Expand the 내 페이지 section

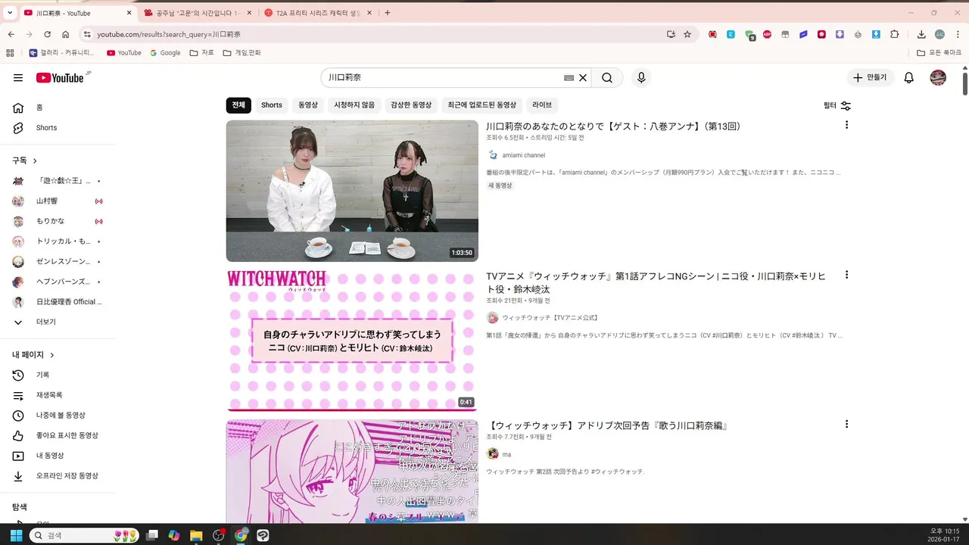(33, 355)
